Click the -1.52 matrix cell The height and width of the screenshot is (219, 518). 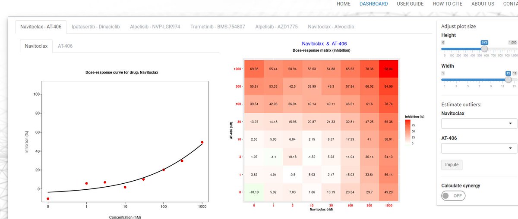point(312,157)
